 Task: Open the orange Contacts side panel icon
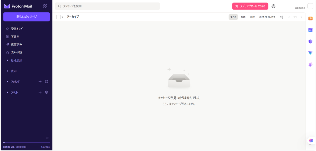coord(310,18)
